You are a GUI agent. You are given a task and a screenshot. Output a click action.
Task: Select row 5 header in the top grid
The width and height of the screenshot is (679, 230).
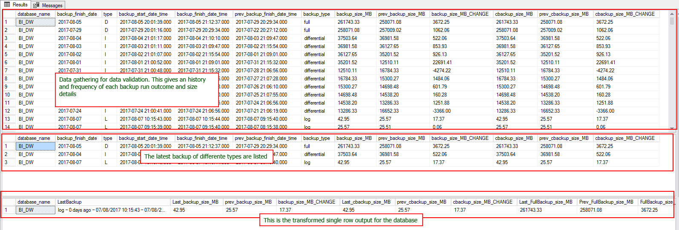[6, 54]
